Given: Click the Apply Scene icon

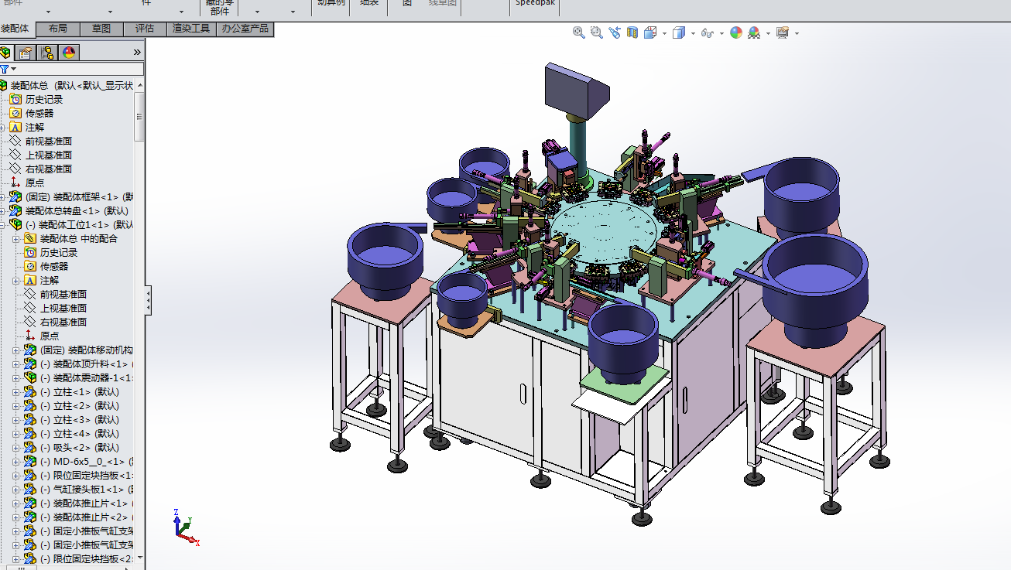Looking at the screenshot, I should (754, 32).
